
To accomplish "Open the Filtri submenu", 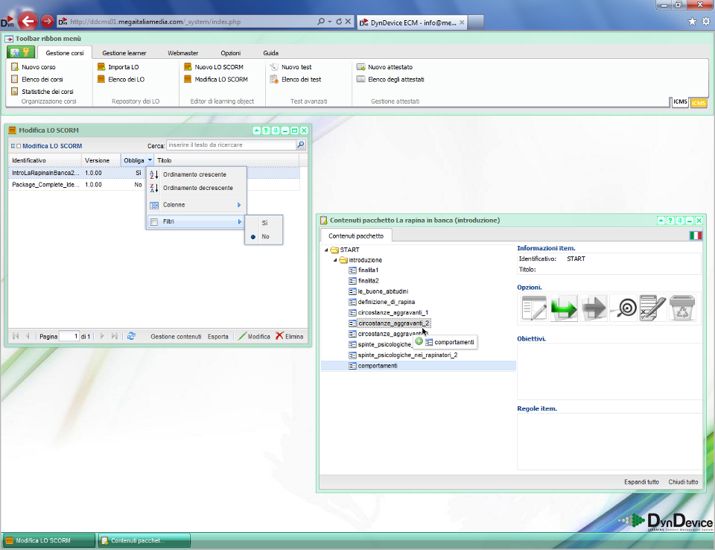I will [168, 221].
